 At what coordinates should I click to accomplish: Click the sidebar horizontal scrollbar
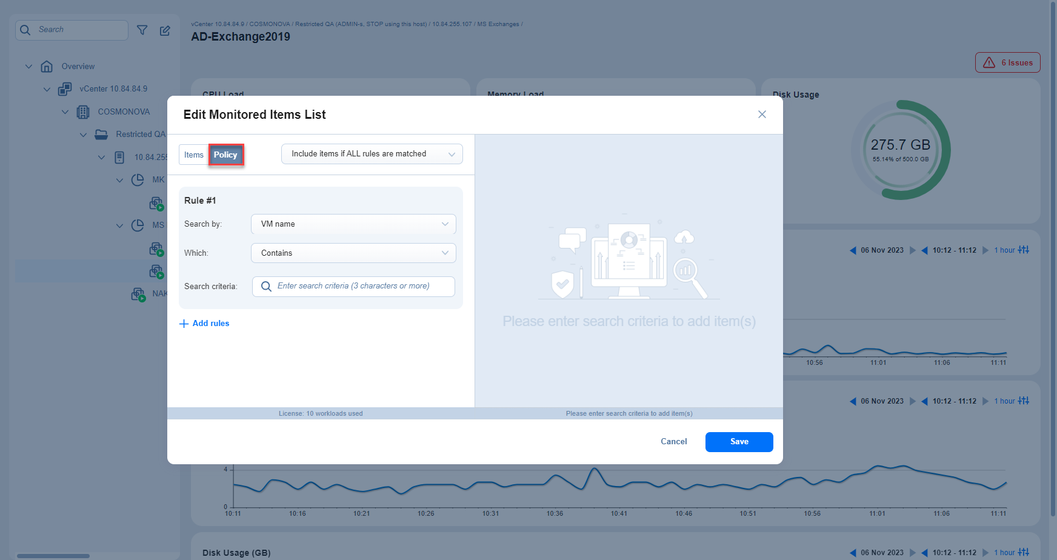click(x=53, y=556)
